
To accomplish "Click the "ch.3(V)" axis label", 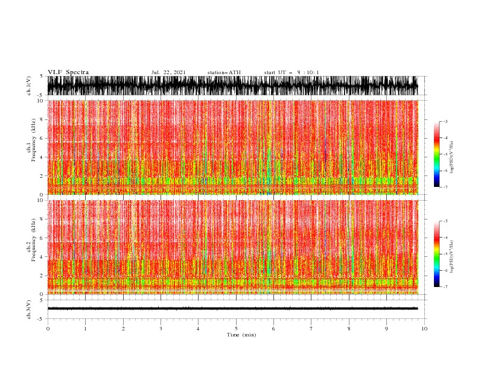I will click(x=29, y=309).
